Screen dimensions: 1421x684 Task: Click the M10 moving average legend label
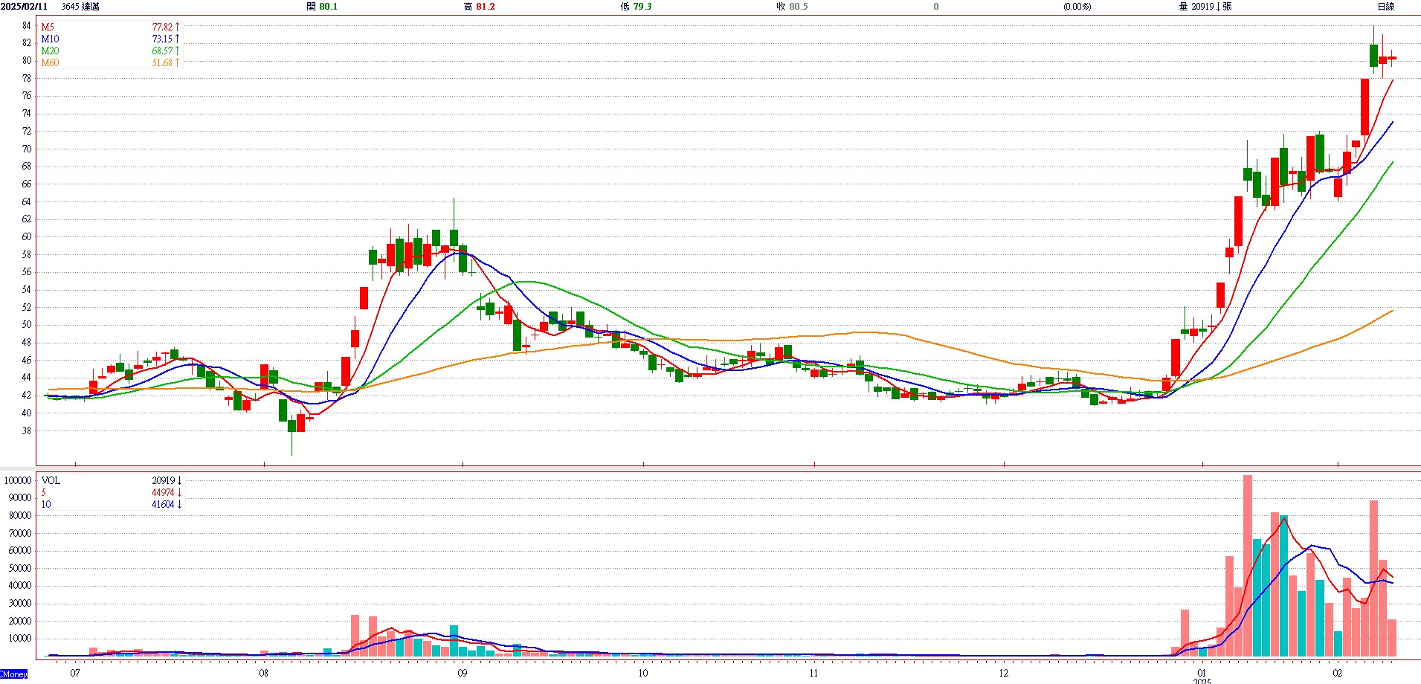pos(50,39)
